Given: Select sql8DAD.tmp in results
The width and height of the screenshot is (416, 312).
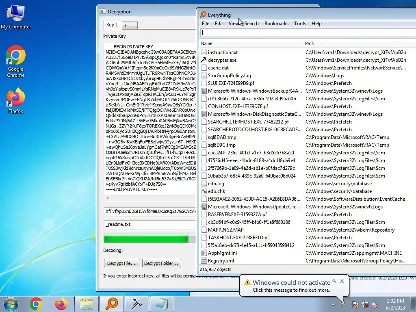Looking at the screenshot, I should point(222,137).
